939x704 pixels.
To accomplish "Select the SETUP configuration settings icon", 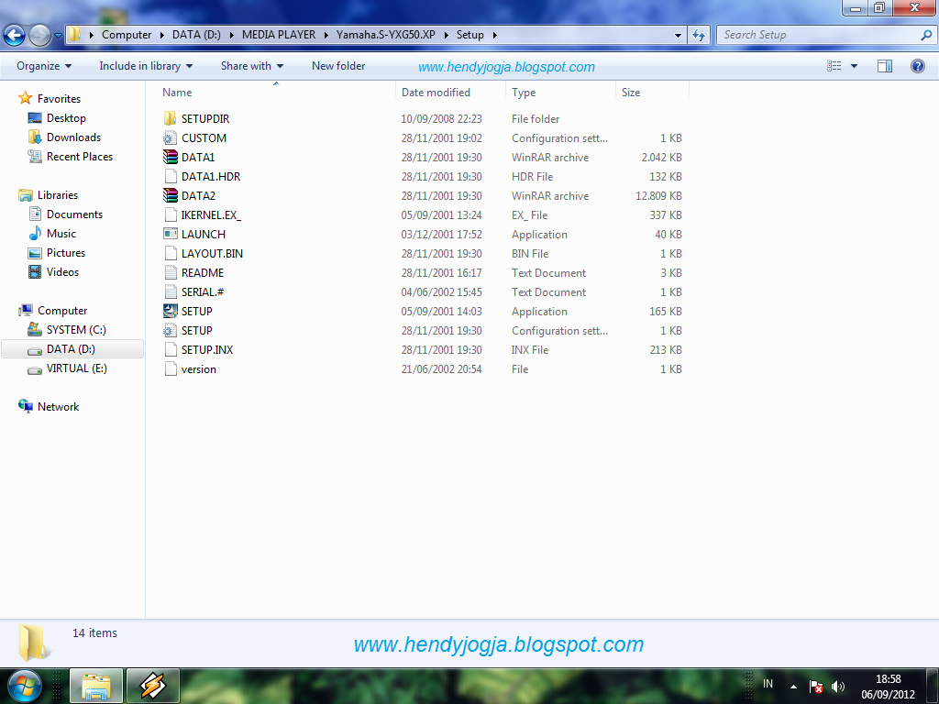I will 170,330.
